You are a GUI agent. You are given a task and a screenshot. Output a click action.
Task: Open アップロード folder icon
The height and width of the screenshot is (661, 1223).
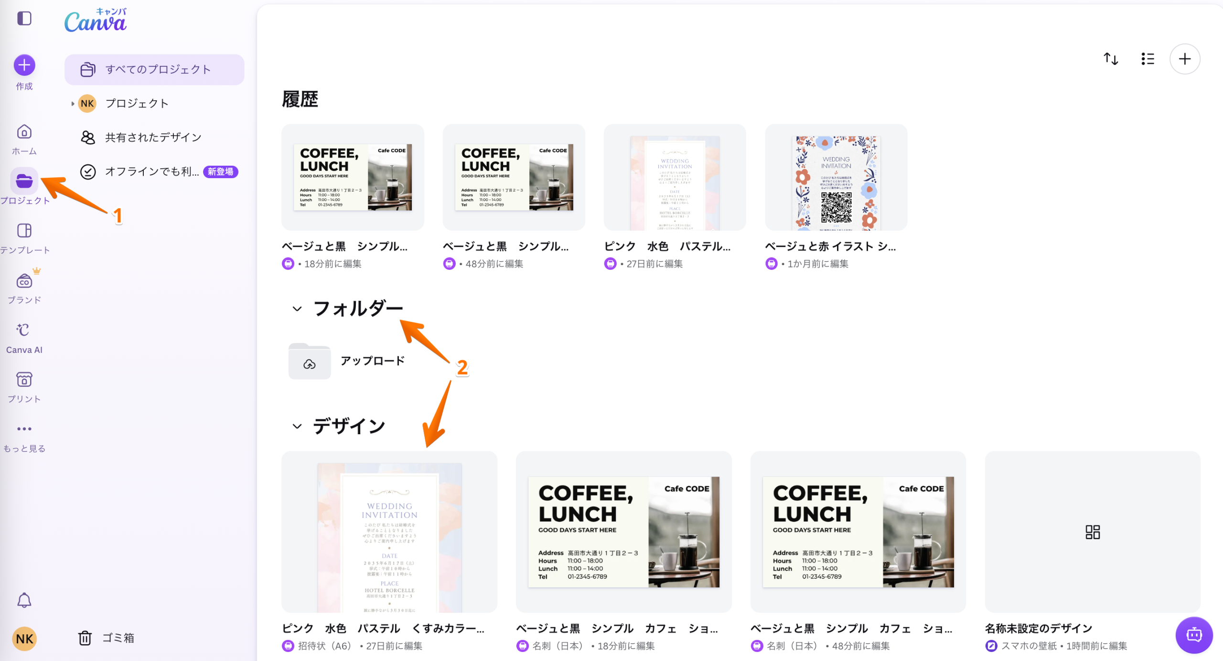pyautogui.click(x=310, y=361)
